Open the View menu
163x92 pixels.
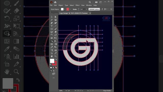tap(83, 5)
